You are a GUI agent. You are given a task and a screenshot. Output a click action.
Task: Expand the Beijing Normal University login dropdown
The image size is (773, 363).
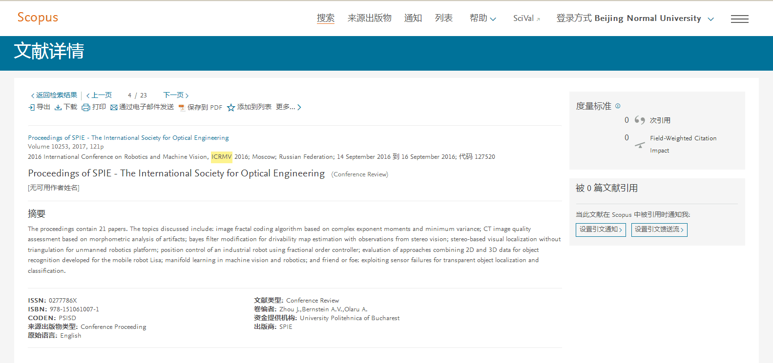(x=635, y=18)
